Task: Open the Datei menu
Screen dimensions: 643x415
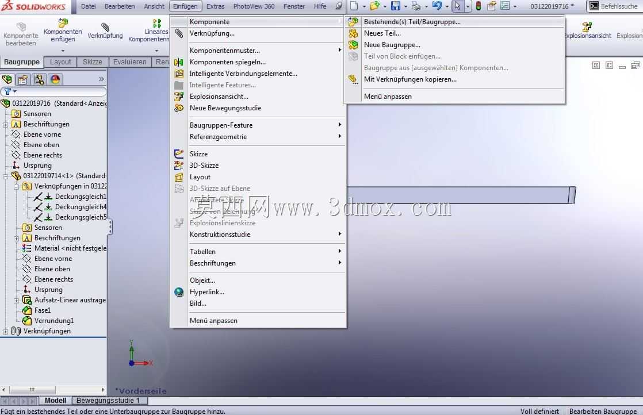Action: [88, 6]
